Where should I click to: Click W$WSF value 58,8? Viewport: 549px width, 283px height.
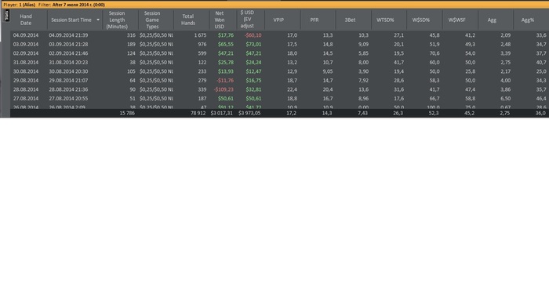471,99
